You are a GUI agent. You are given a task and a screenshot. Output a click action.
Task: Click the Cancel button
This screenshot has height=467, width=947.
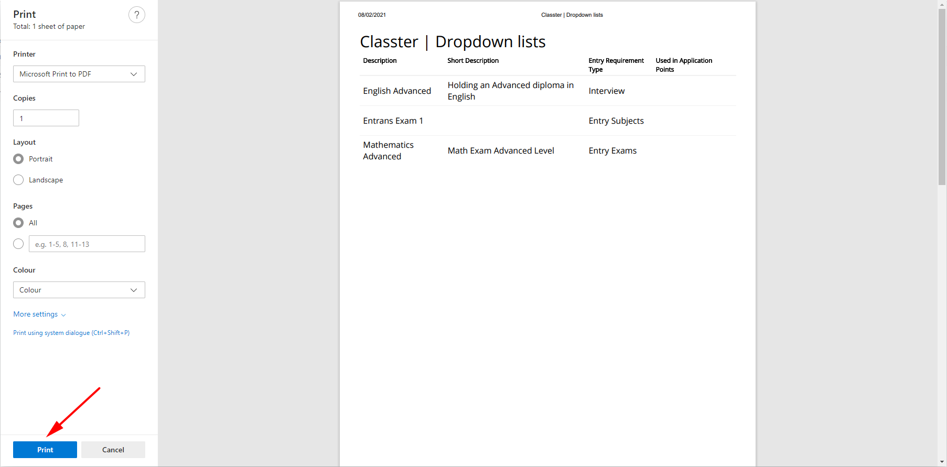pyautogui.click(x=113, y=450)
